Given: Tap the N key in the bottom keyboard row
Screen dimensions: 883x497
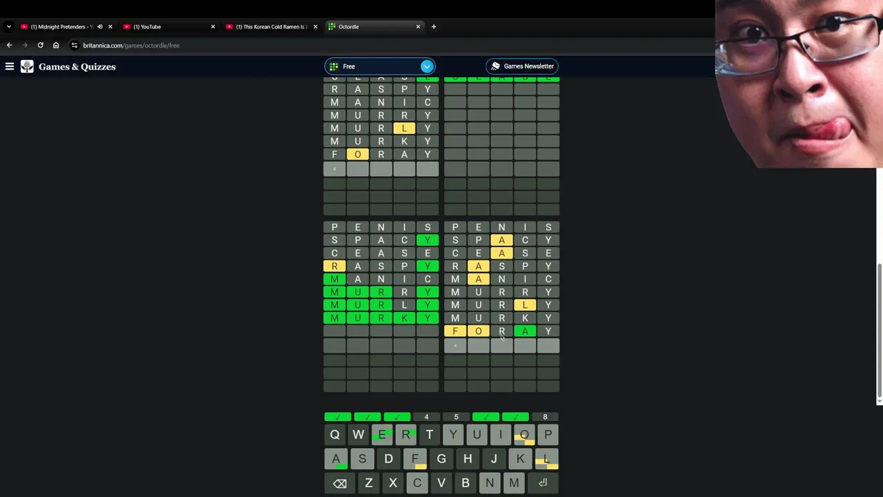Looking at the screenshot, I should coord(490,483).
